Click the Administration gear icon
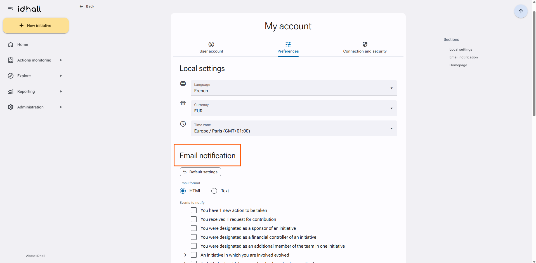The height and width of the screenshot is (263, 536). click(x=11, y=107)
